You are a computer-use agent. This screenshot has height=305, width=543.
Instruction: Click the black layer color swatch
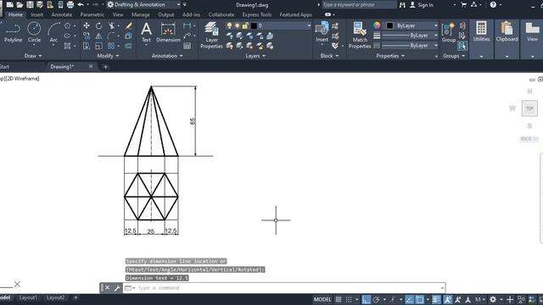point(254,25)
